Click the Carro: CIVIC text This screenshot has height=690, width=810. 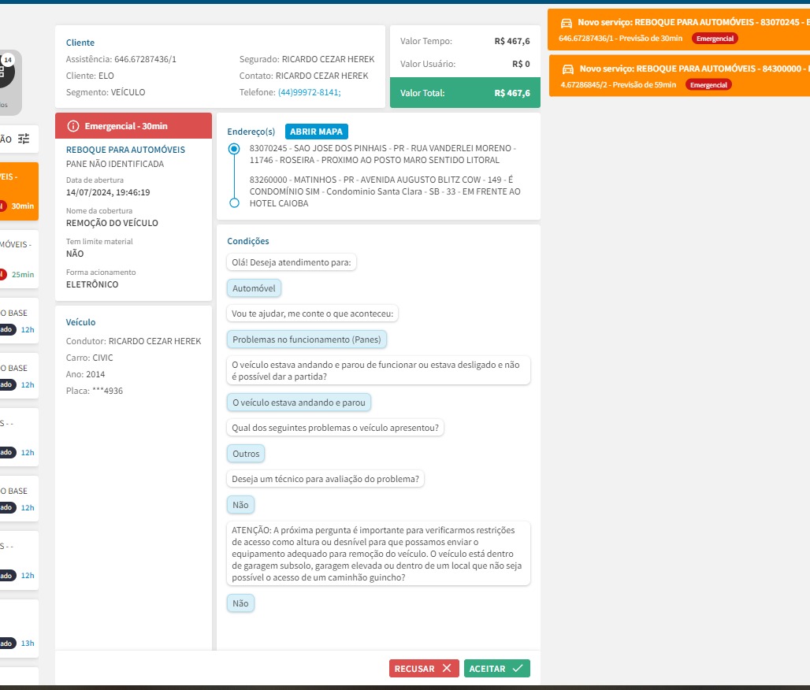coord(89,358)
